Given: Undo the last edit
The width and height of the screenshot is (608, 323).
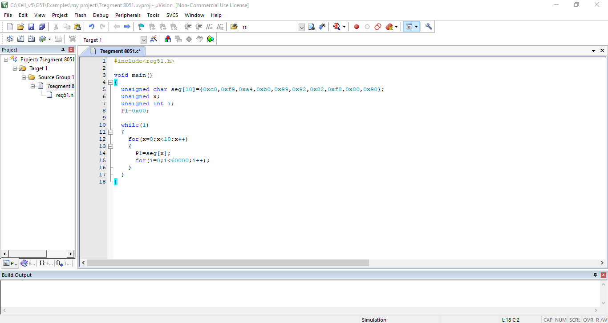Looking at the screenshot, I should pyautogui.click(x=91, y=26).
